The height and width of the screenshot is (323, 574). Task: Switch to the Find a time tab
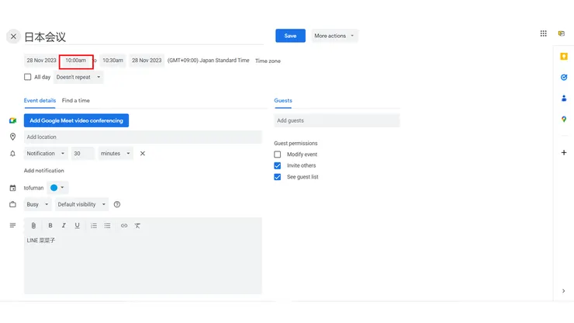tap(76, 100)
